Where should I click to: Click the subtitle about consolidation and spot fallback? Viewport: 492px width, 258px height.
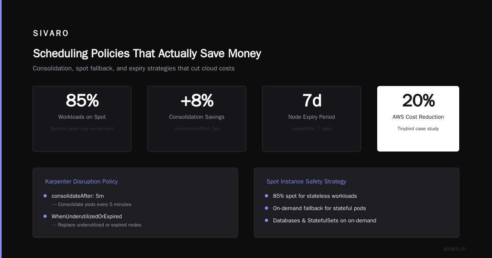point(134,68)
